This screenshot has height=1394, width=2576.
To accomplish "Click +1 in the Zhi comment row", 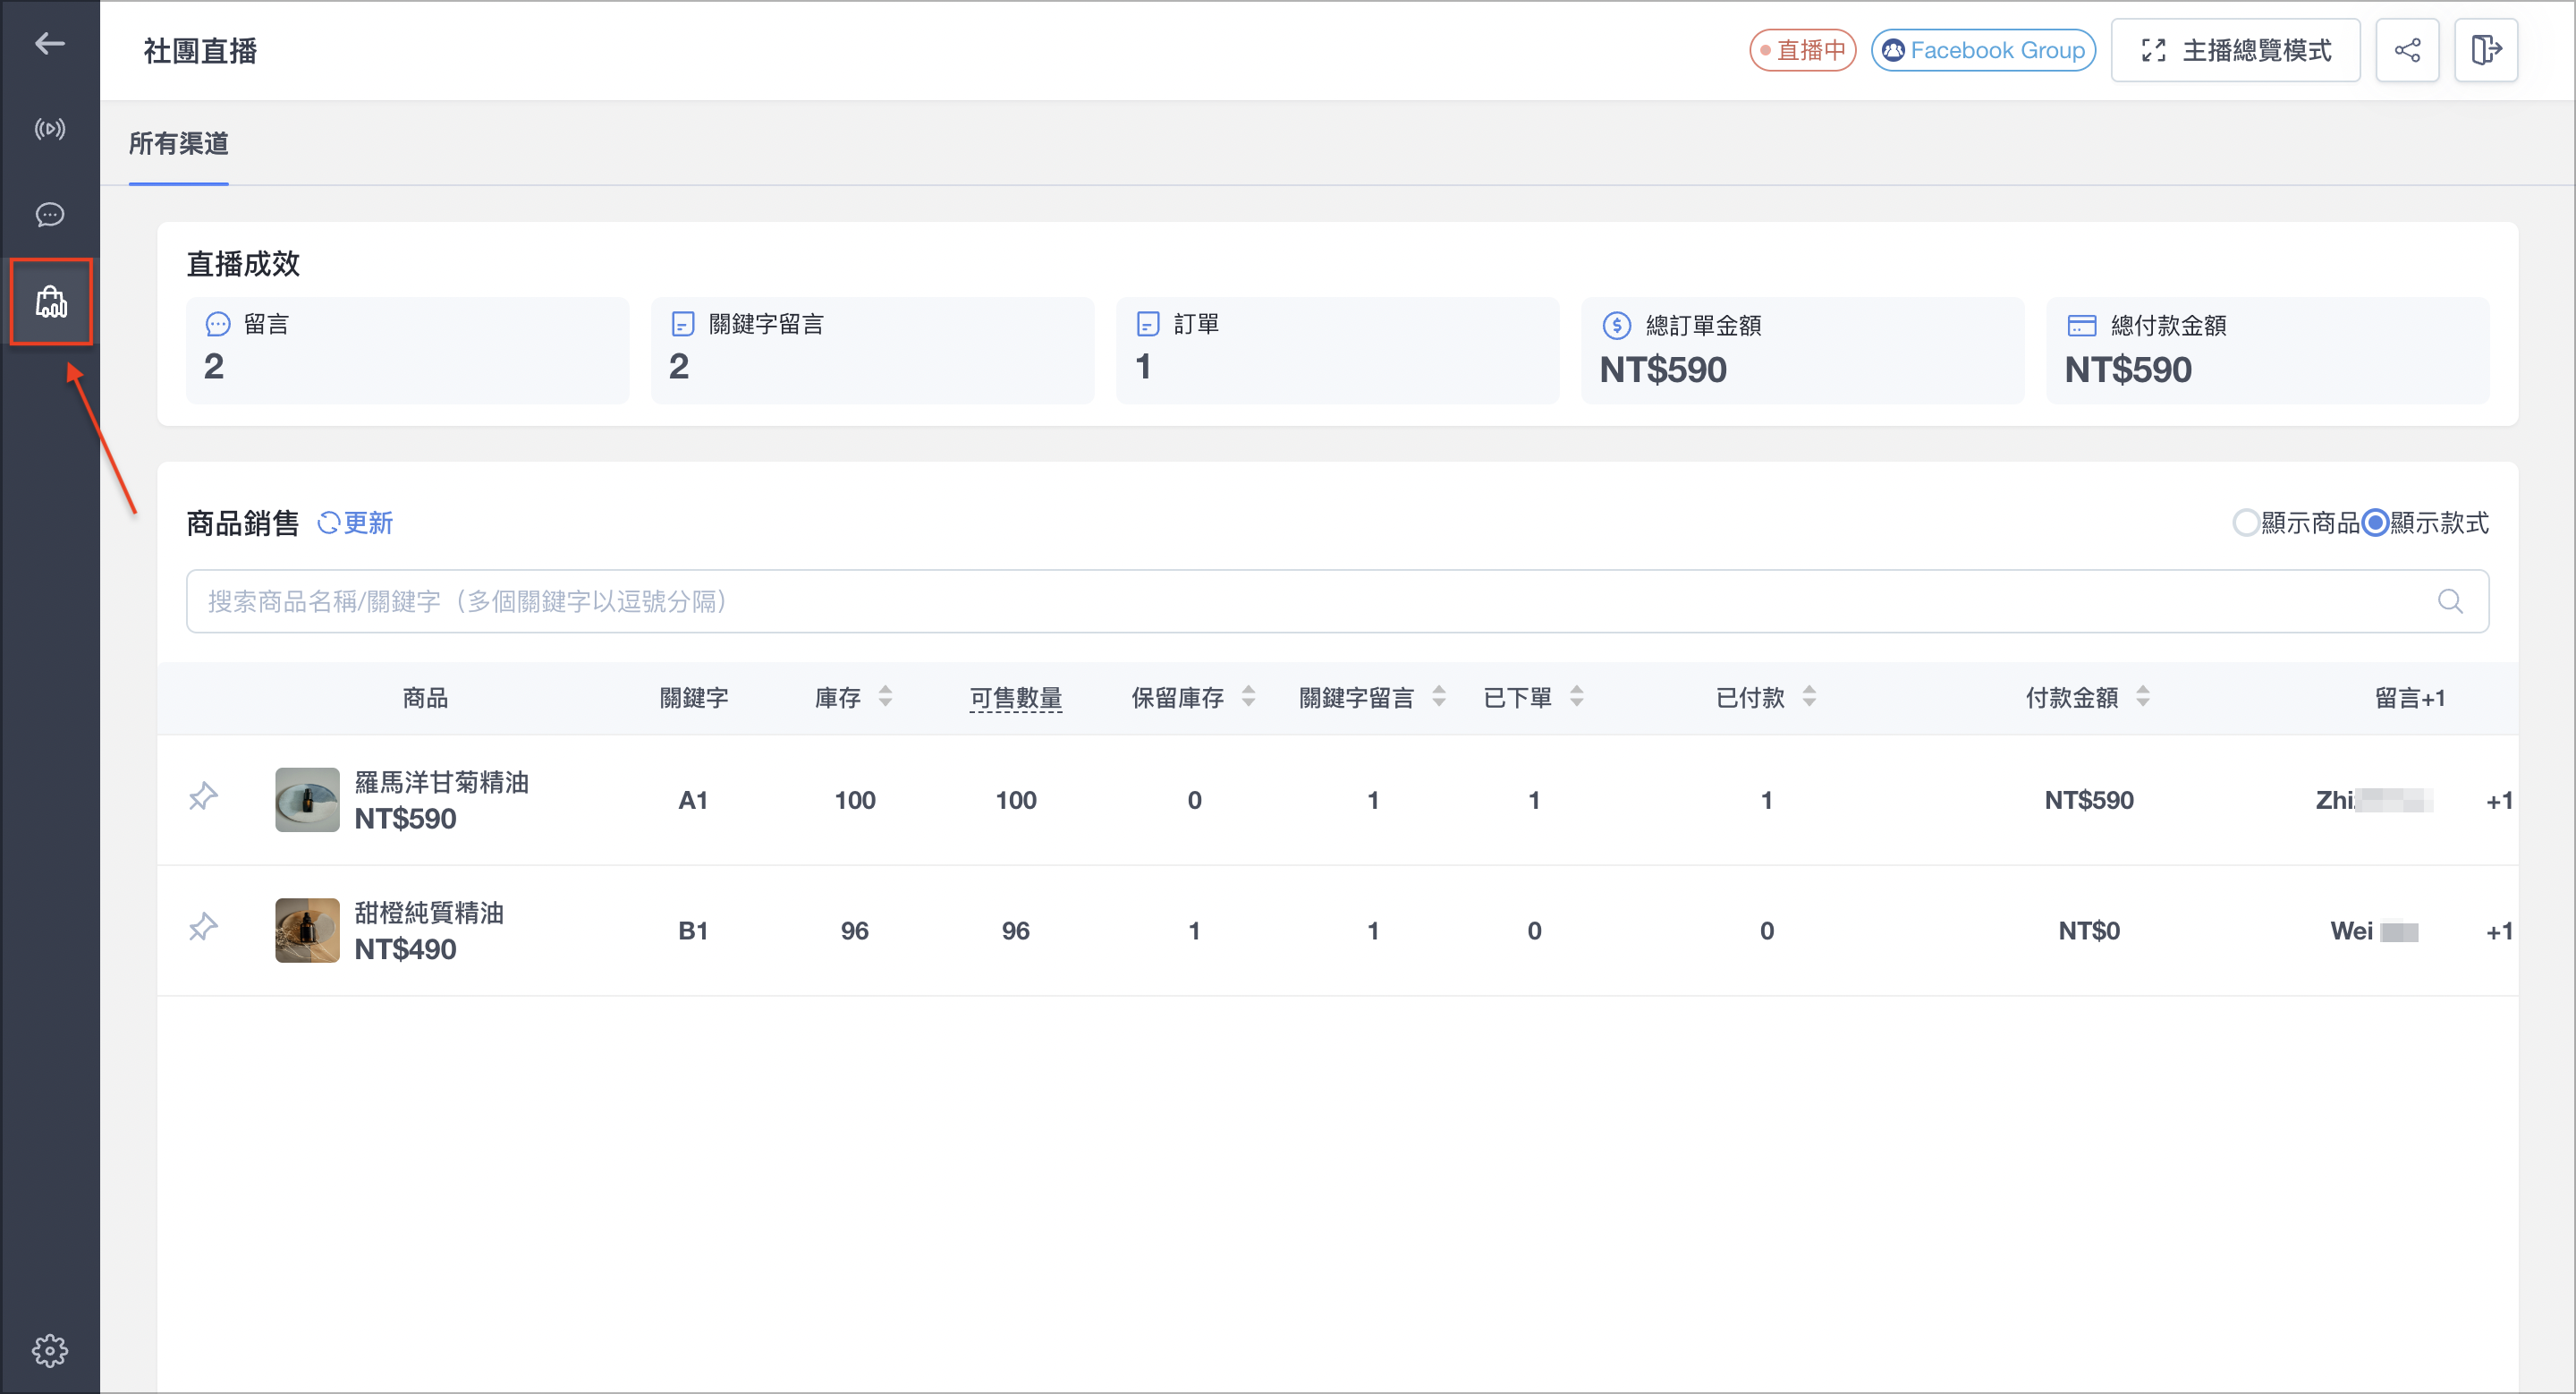I will click(2499, 801).
